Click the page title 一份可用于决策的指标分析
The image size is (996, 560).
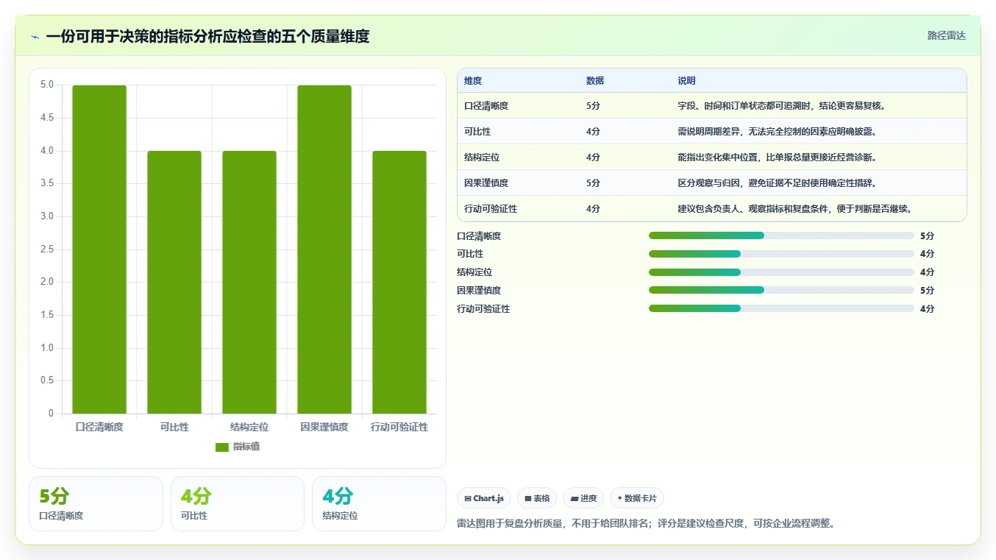point(208,37)
